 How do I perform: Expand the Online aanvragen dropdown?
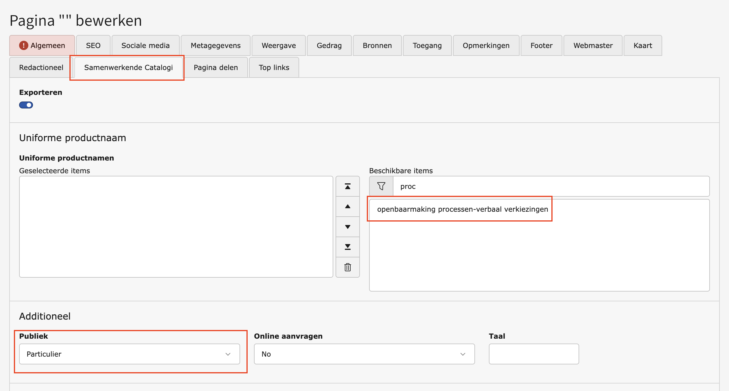[x=364, y=354]
